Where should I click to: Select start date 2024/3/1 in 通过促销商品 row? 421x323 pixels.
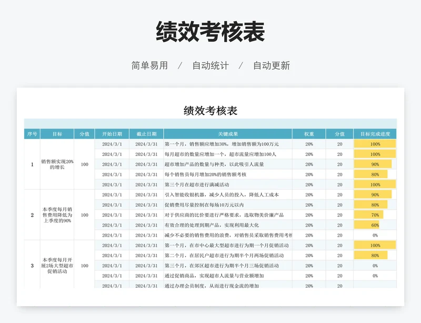112,276
